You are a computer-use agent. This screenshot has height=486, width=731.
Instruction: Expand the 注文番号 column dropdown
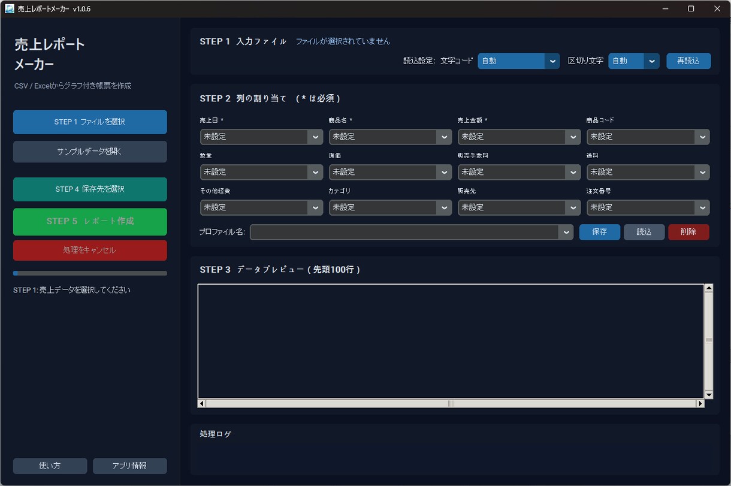648,207
